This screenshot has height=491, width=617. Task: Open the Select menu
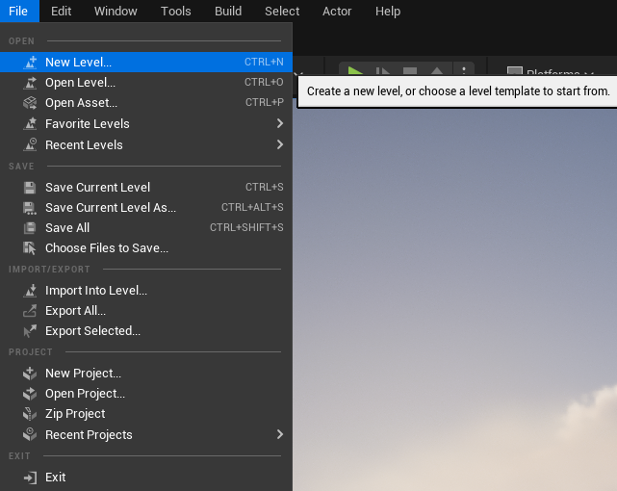tap(282, 11)
